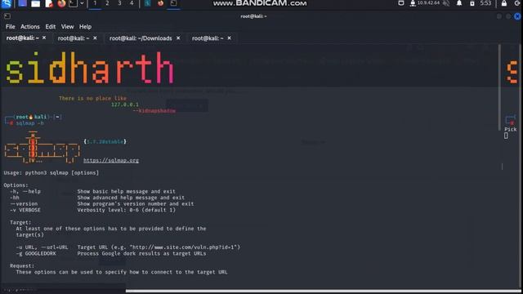523x294 pixels.
Task: Switch to workspace 1
Action: coord(95,3)
